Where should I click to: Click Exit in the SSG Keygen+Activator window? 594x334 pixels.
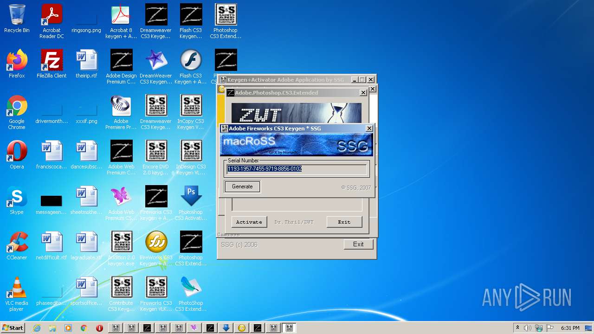tap(358, 244)
